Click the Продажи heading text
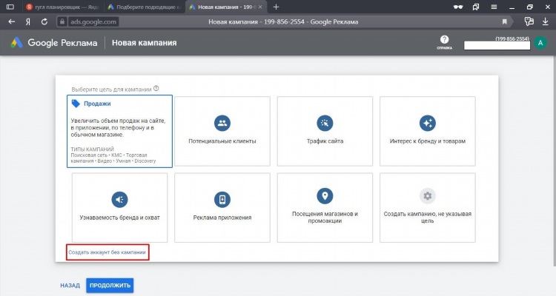The image size is (556, 296). [x=97, y=104]
